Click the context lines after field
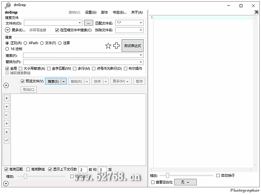The width and height of the screenshot is (261, 195). 102,170
